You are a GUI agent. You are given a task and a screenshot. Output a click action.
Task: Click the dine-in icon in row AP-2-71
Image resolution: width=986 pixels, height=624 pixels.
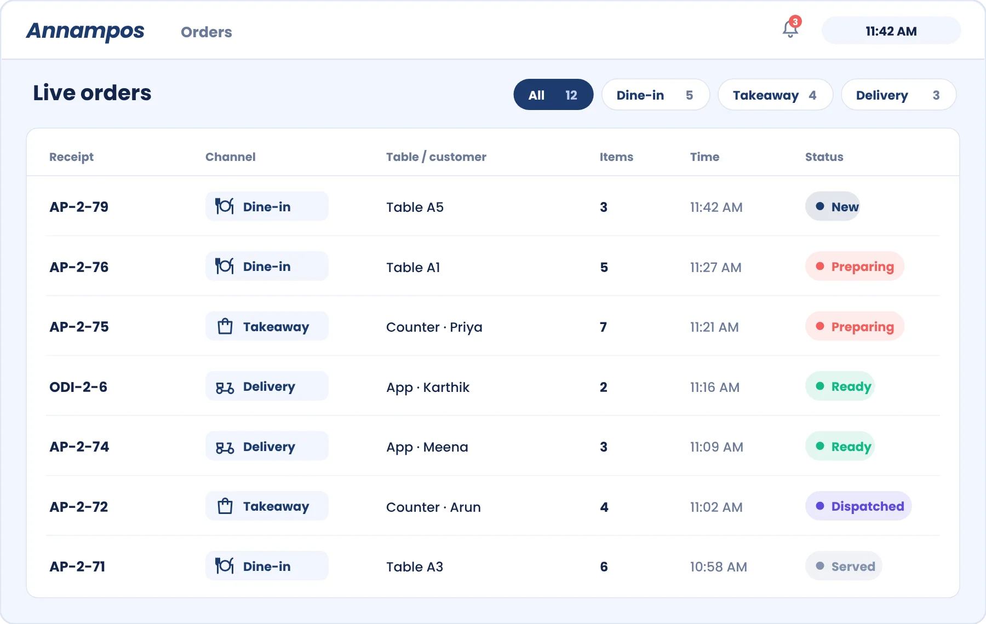coord(225,566)
